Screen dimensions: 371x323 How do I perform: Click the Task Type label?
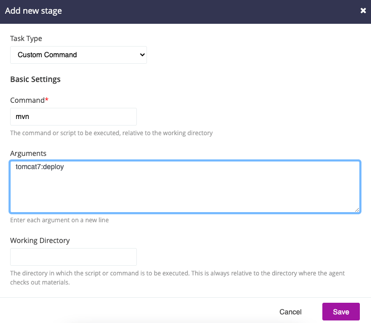26,38
